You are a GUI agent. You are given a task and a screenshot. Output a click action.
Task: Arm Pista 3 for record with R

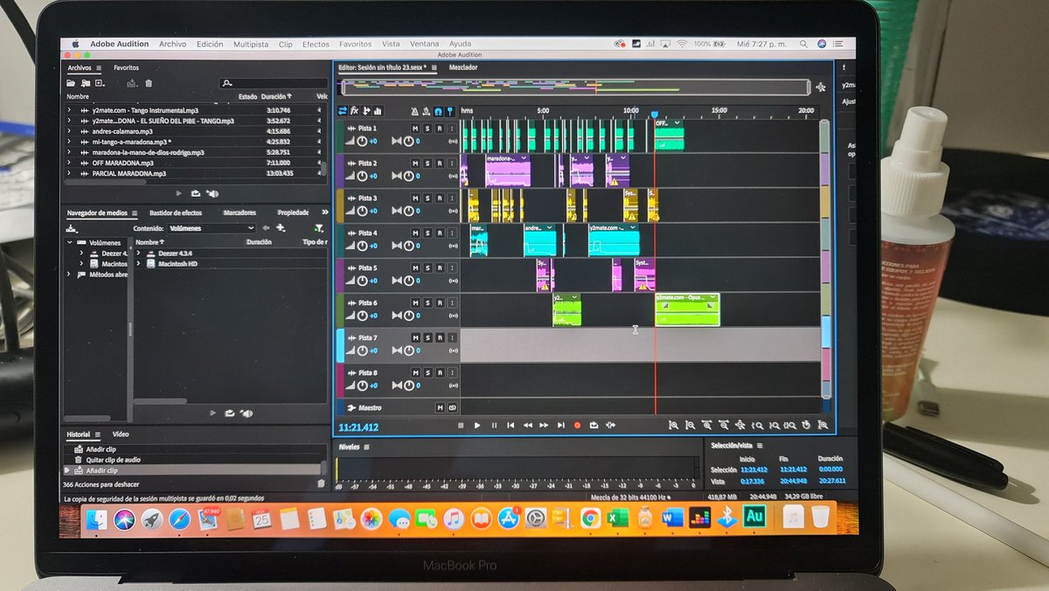point(440,198)
